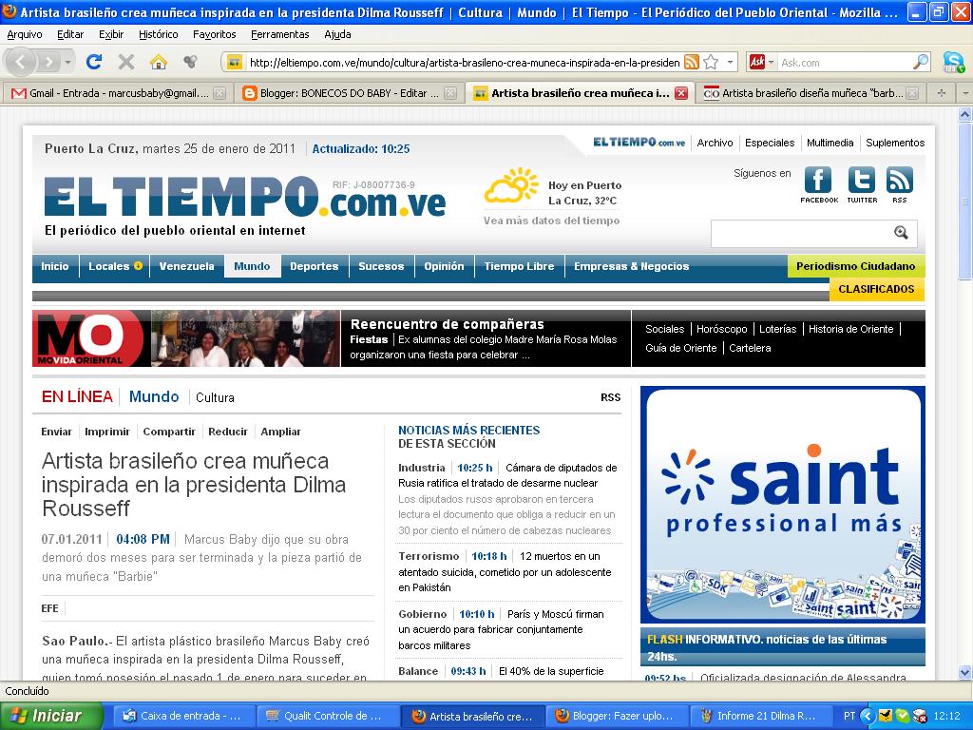Open the Multimedia top link
This screenshot has height=730, width=973.
pos(830,143)
